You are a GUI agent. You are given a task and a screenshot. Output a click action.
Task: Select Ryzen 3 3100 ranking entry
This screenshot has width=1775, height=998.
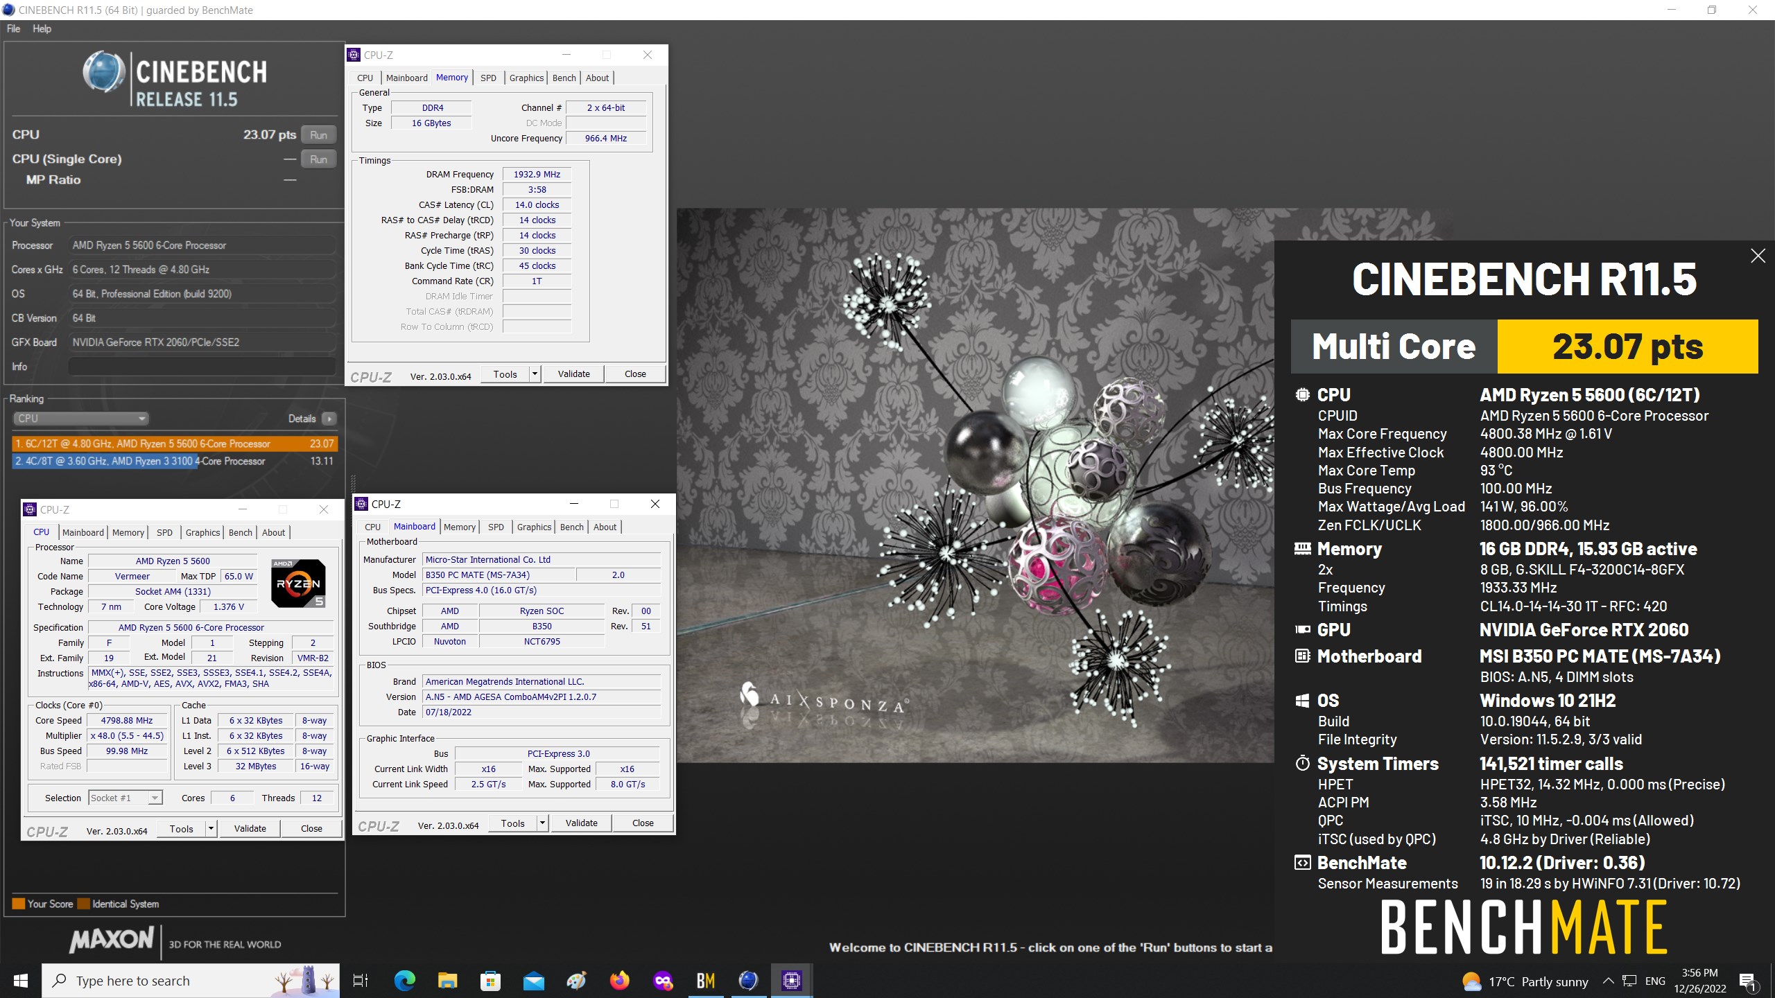[175, 461]
